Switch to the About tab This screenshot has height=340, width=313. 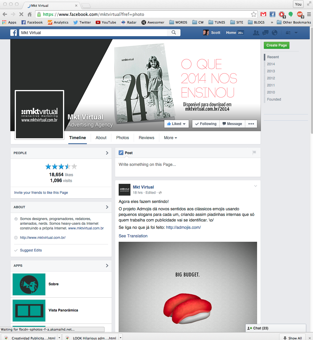coord(101,138)
